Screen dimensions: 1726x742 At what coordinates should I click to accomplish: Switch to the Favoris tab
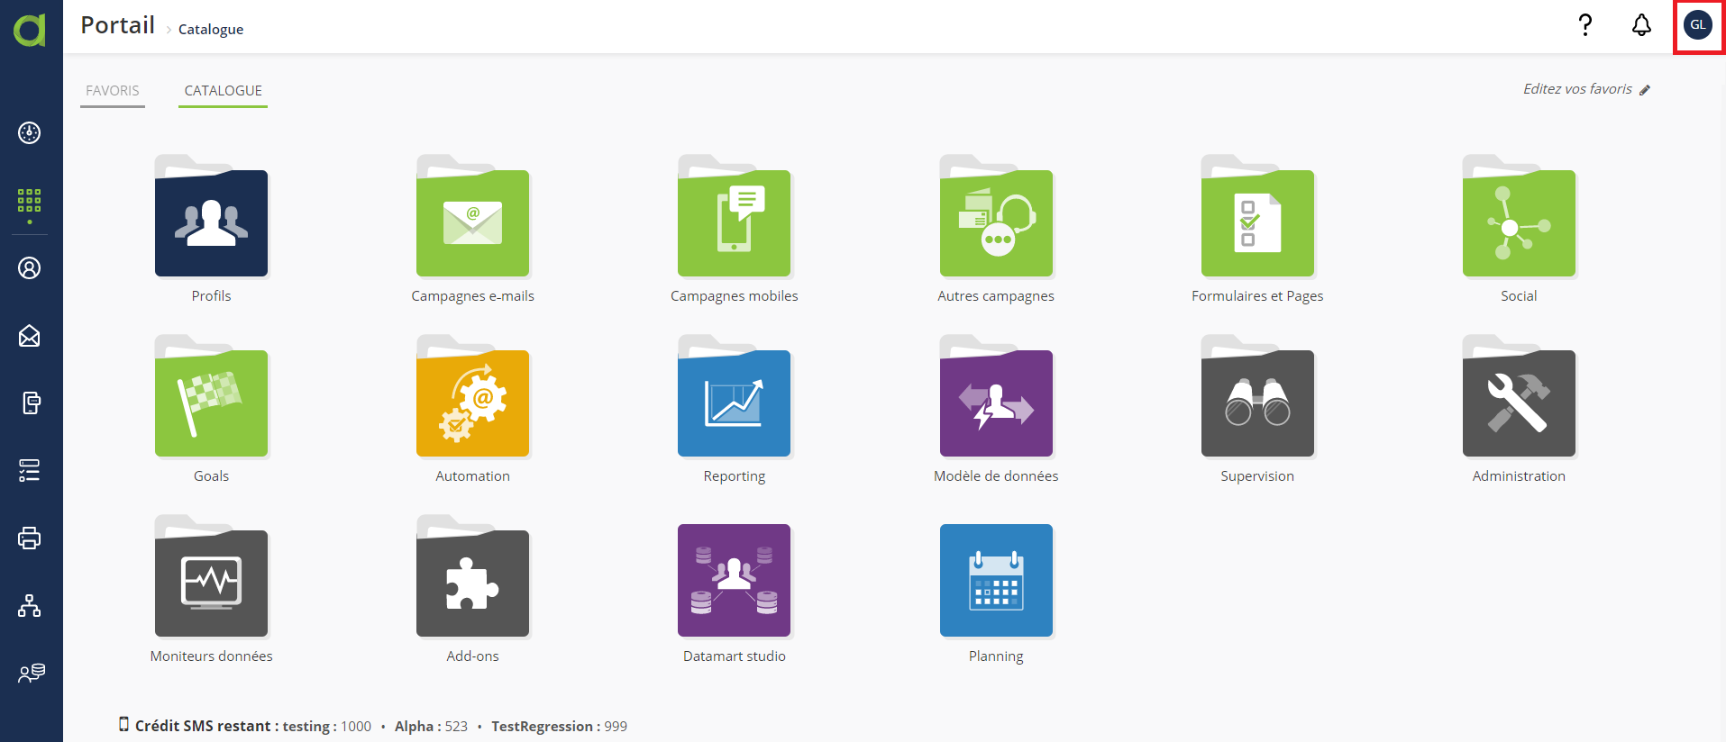pyautogui.click(x=113, y=91)
